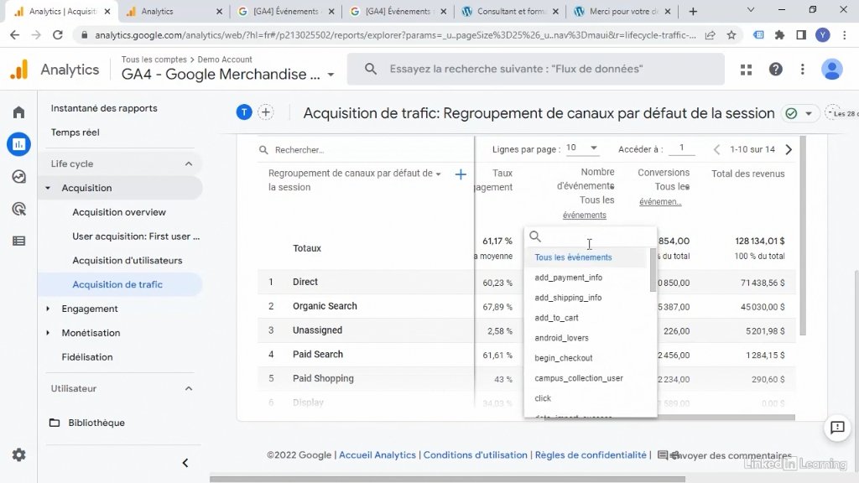Collapse the Life cycle section

click(x=189, y=164)
